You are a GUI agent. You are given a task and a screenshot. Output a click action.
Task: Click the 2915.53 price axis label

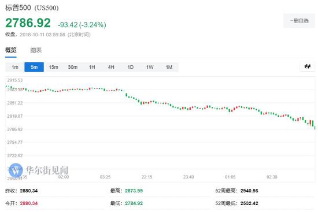click(15, 80)
